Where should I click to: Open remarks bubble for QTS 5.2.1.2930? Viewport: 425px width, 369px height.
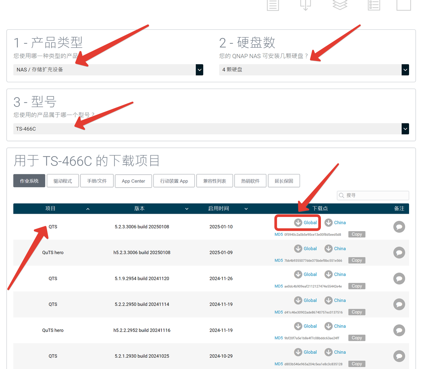(x=399, y=356)
